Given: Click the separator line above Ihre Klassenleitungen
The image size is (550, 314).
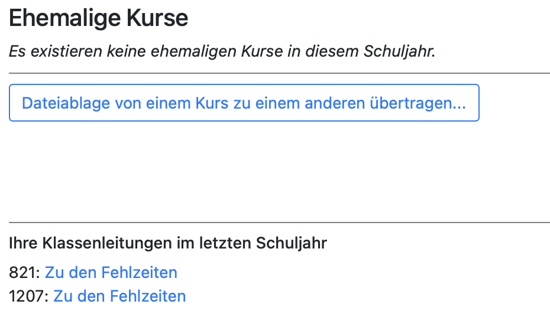Looking at the screenshot, I should tap(279, 223).
